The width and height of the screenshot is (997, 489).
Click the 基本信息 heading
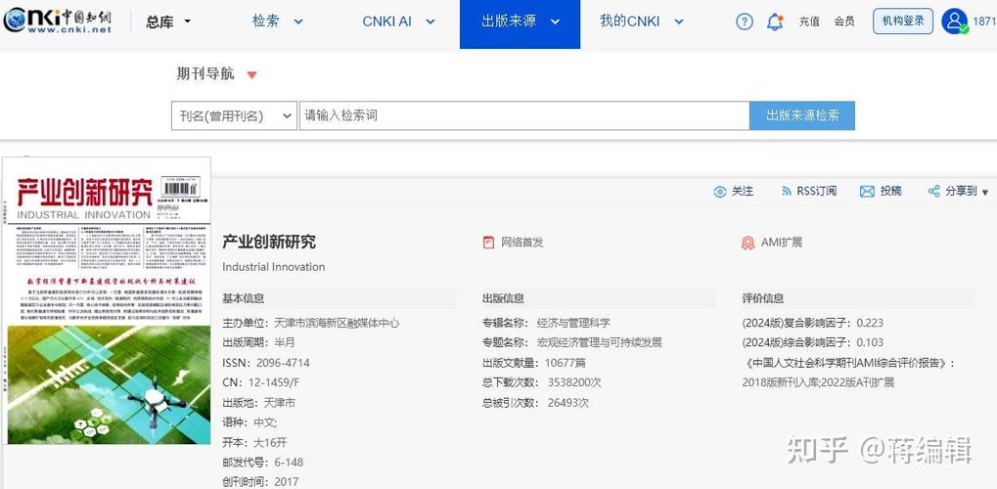point(243,299)
